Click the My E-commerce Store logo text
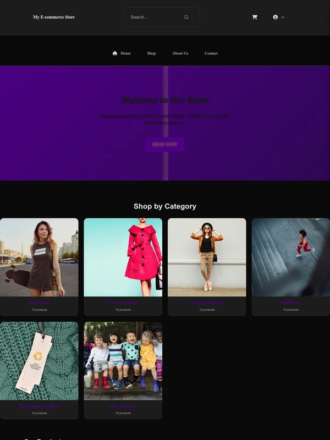330x440 pixels. (x=54, y=17)
